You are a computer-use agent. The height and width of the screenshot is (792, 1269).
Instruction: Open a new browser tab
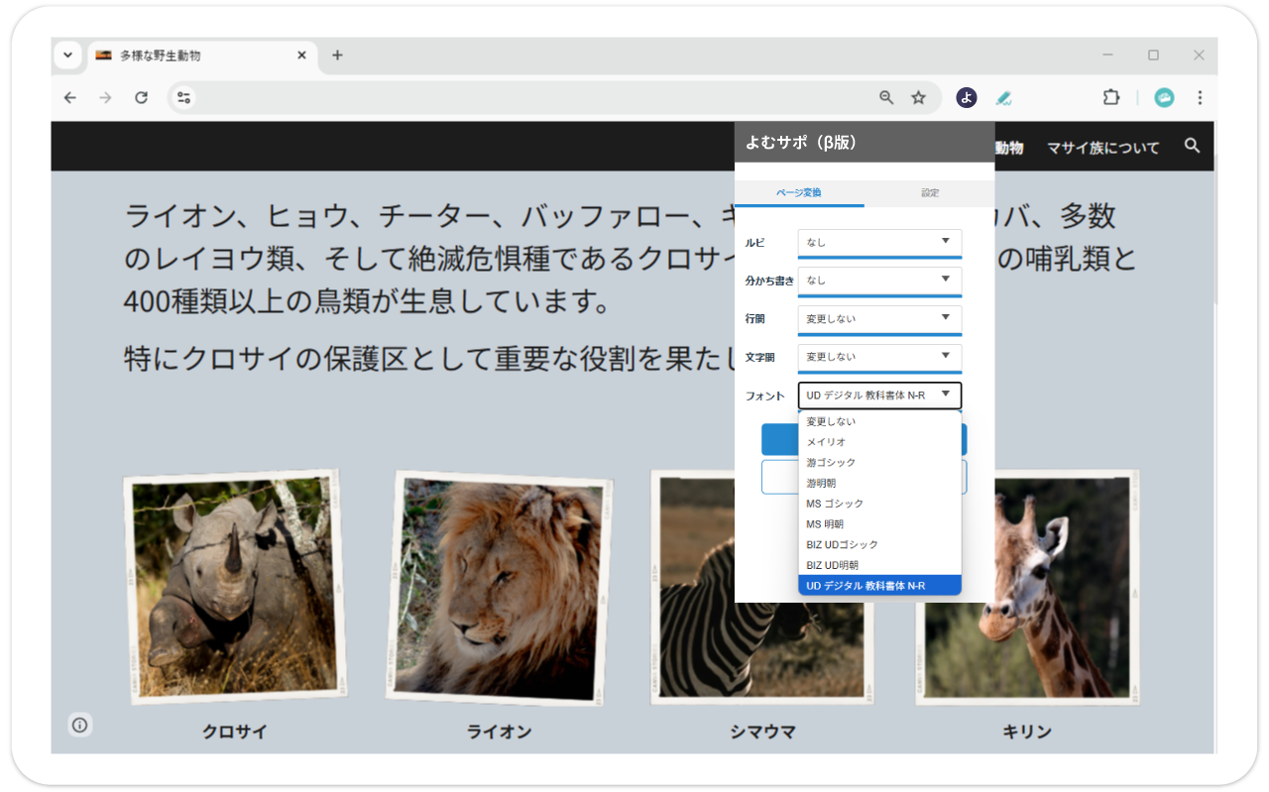337,56
